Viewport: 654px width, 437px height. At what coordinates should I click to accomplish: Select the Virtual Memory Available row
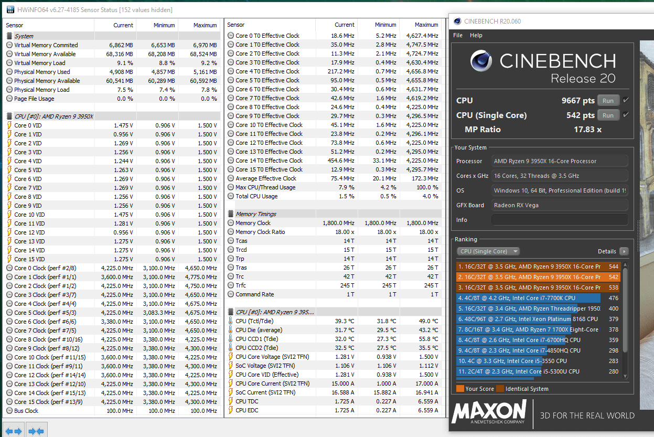112,54
